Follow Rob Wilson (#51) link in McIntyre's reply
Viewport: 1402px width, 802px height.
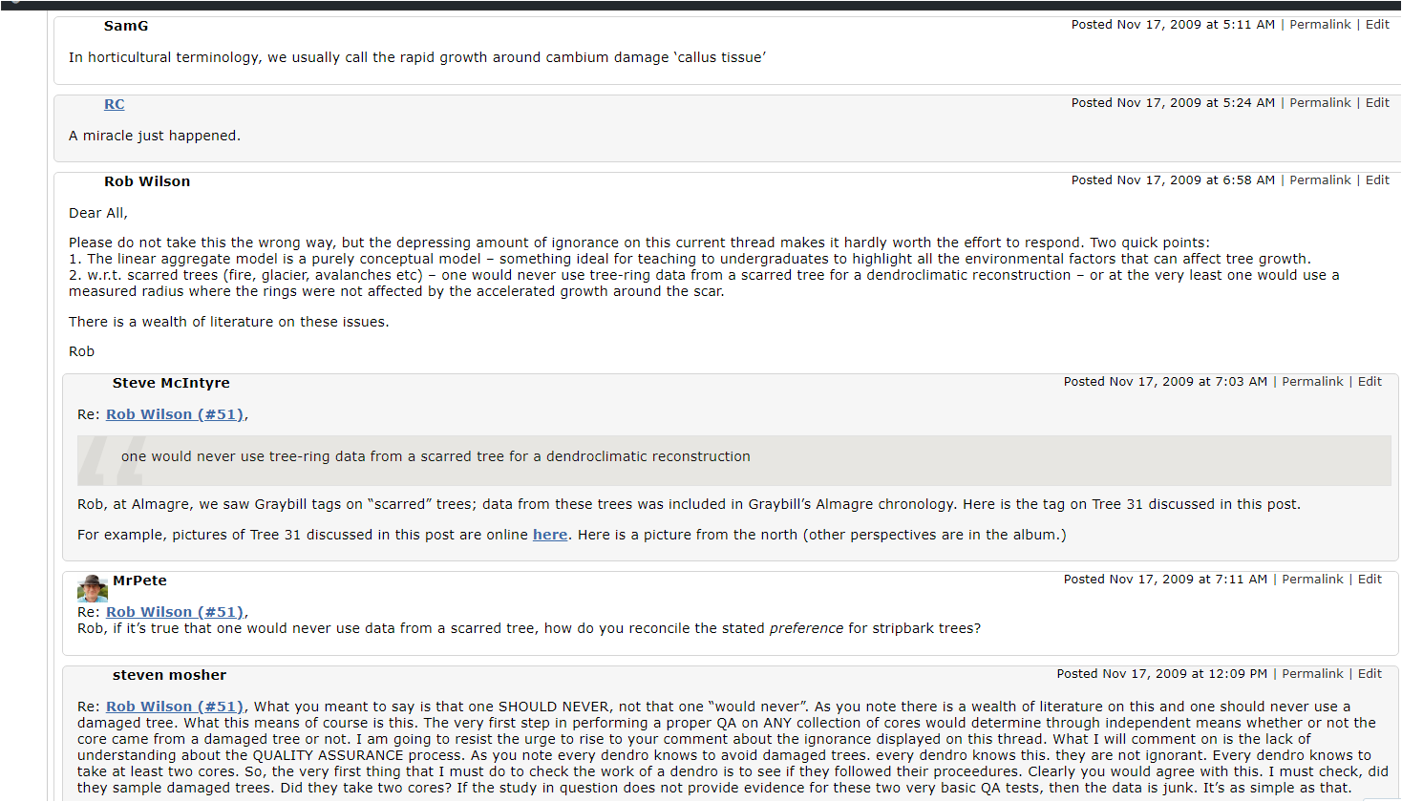click(176, 414)
